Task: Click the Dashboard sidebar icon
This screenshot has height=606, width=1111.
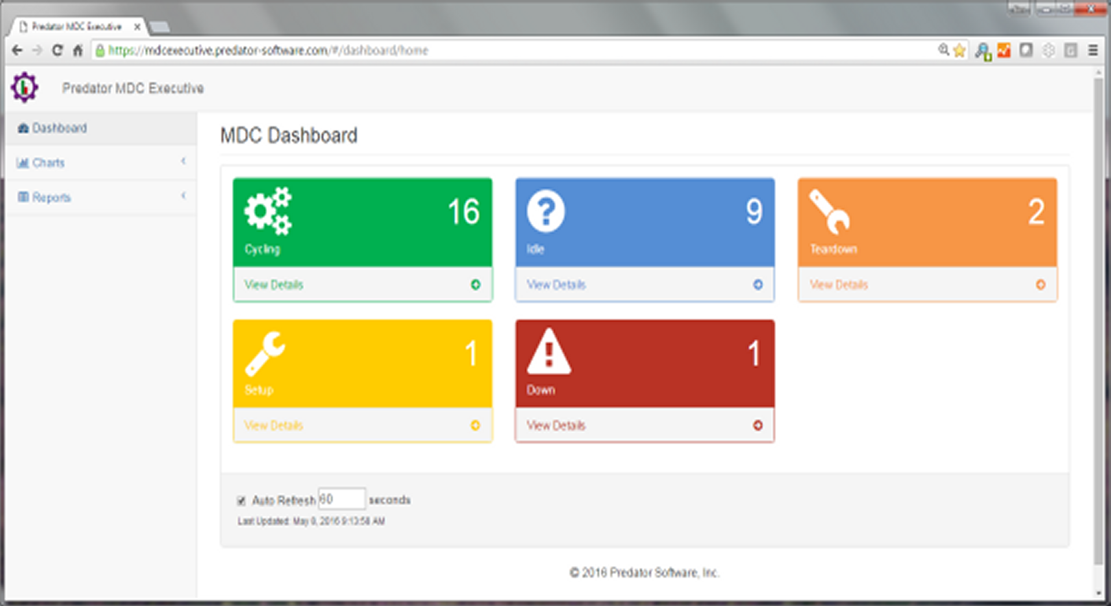Action: [x=23, y=128]
